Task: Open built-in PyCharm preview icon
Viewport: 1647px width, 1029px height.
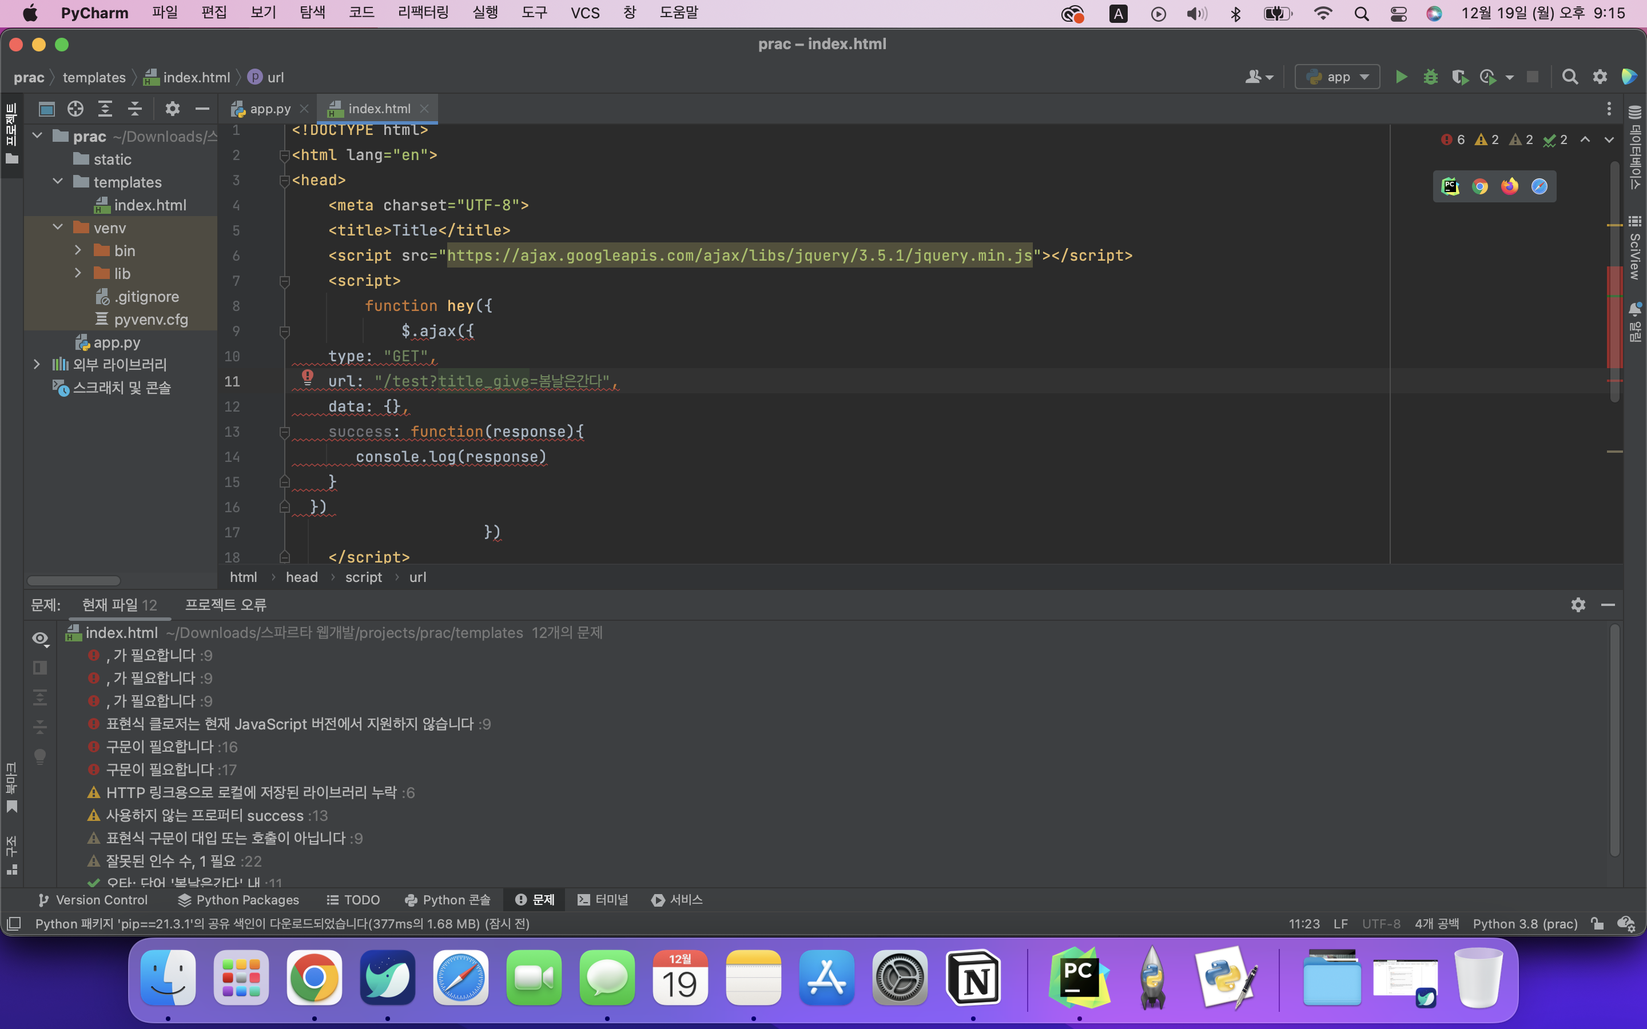Action: point(1450,186)
